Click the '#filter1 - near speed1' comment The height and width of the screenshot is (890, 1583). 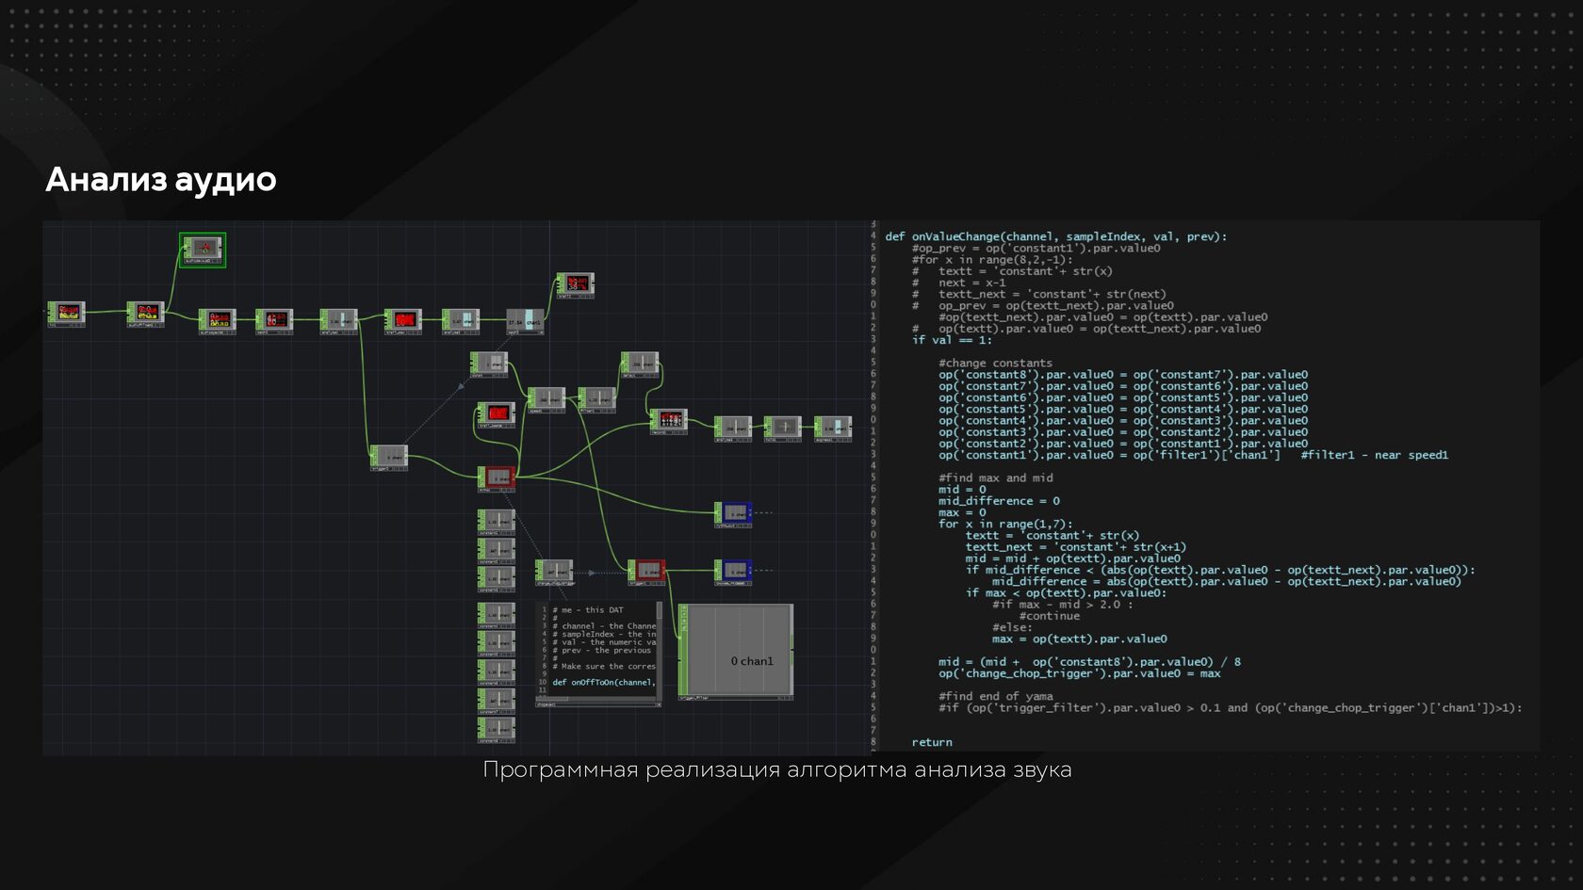point(1374,456)
